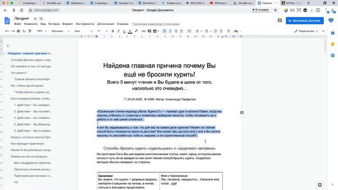The width and height of the screenshot is (338, 190).
Task: Insert an image using the picture icon
Action: (155, 31)
